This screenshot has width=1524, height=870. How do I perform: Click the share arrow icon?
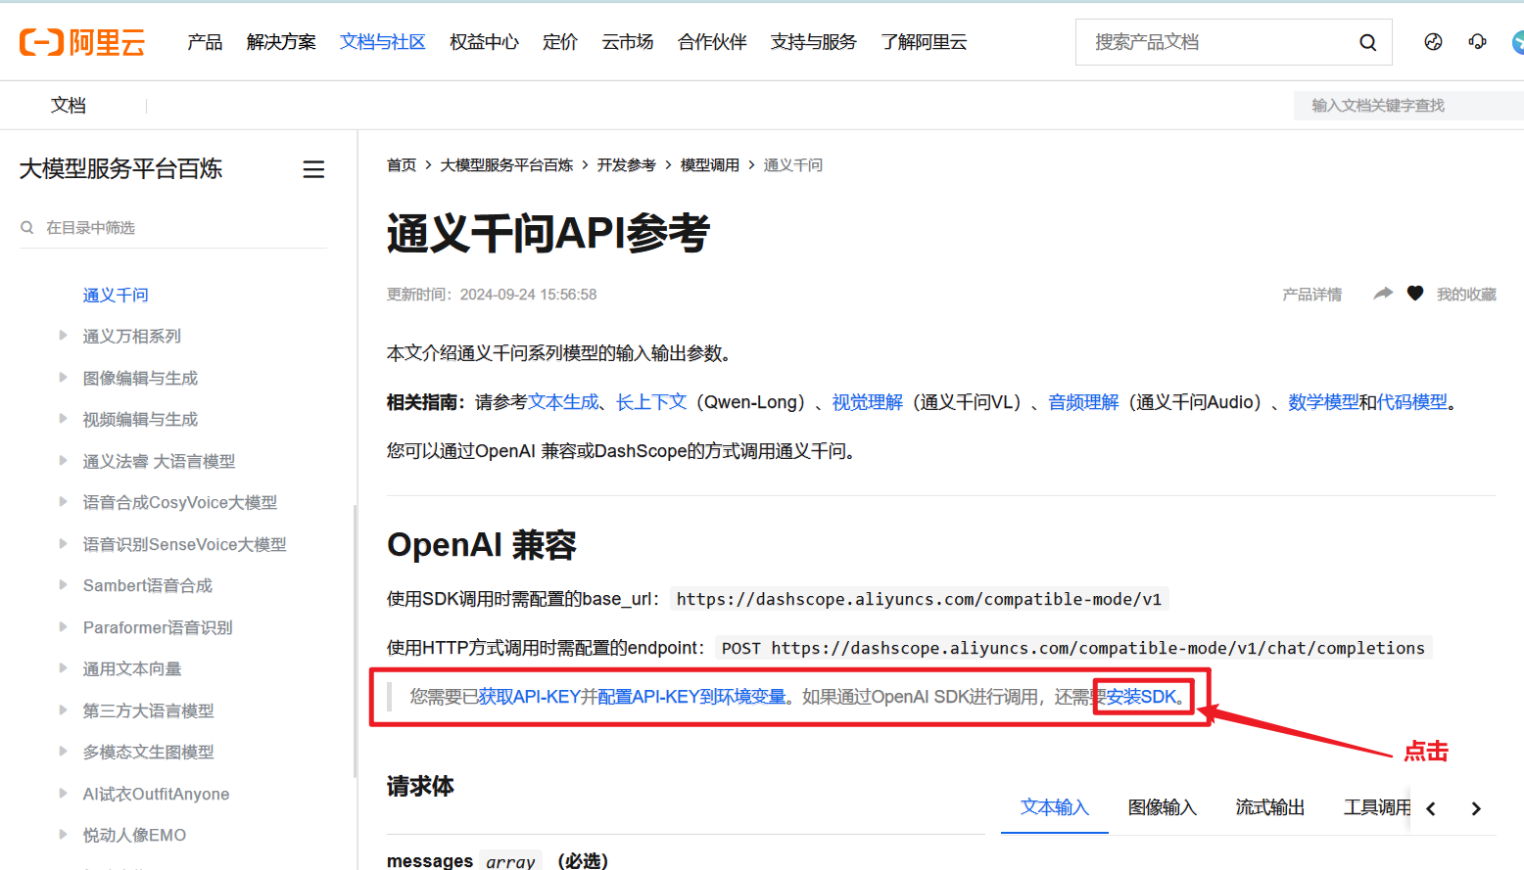(x=1383, y=294)
